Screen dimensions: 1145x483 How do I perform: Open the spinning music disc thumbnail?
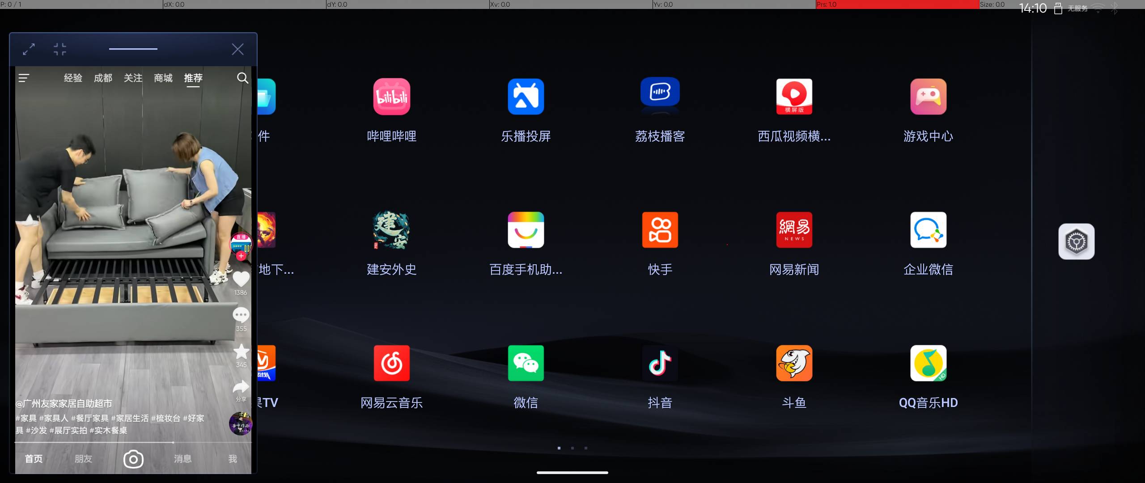pyautogui.click(x=241, y=424)
